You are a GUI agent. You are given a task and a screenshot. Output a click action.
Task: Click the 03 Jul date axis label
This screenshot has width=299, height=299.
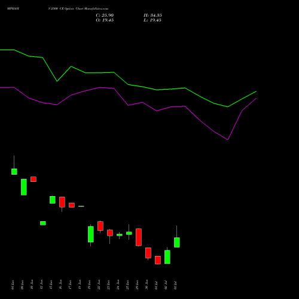[x=175, y=285]
